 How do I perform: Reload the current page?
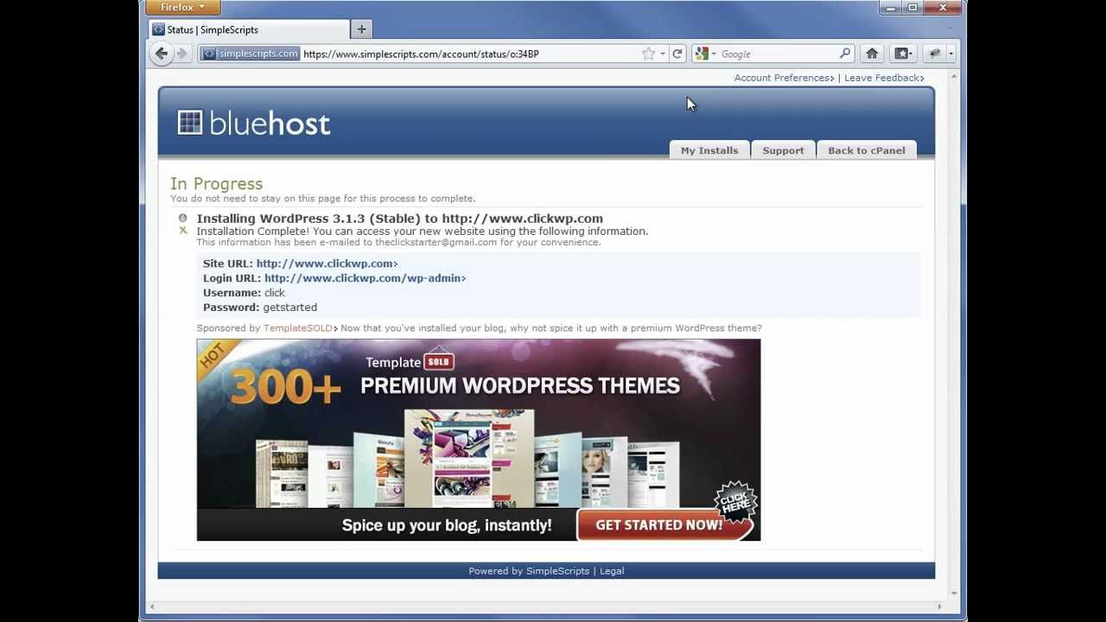(677, 54)
